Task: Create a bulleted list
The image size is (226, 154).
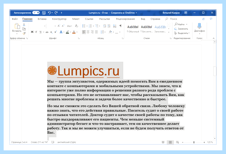Action: pyautogui.click(x=84, y=26)
